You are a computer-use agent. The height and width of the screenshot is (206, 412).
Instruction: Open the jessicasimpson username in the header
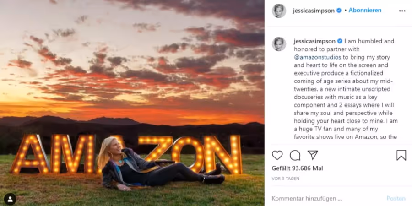tap(314, 11)
